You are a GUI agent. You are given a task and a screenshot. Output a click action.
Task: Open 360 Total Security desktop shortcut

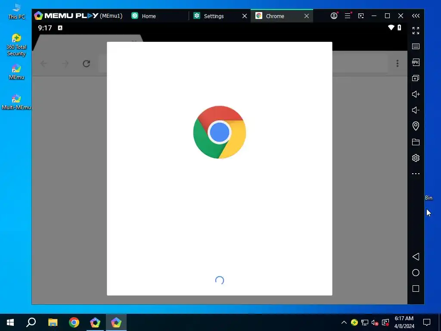(x=16, y=45)
